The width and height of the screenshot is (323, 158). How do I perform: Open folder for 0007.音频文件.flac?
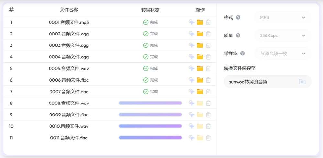(200, 92)
